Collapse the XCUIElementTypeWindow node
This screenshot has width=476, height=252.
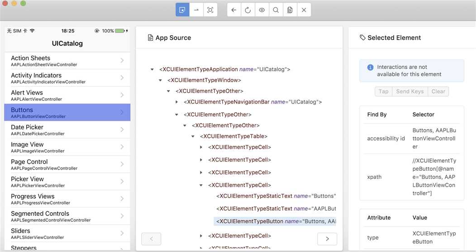[160, 80]
